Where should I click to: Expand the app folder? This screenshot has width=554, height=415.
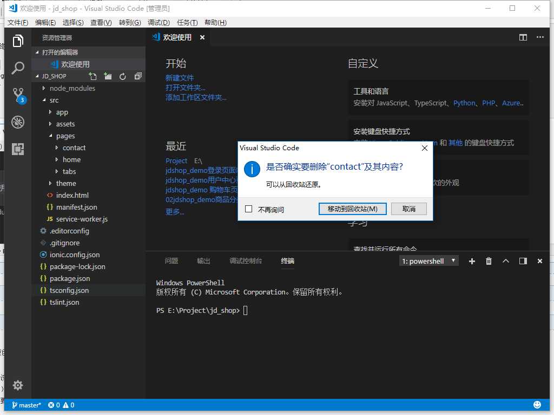(x=62, y=112)
